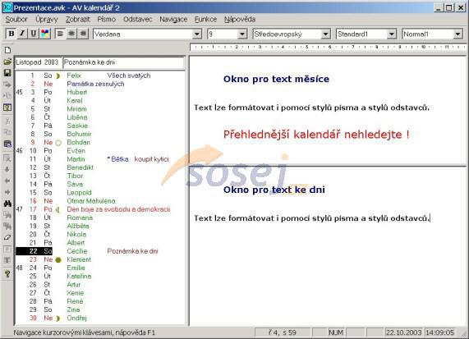Viewport: 469px width, 339px height.
Task: Click the moon phase icon beside 1 So
Action: [x=58, y=76]
